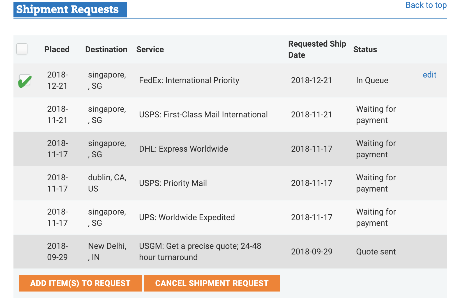Click the Service column header

pos(150,49)
